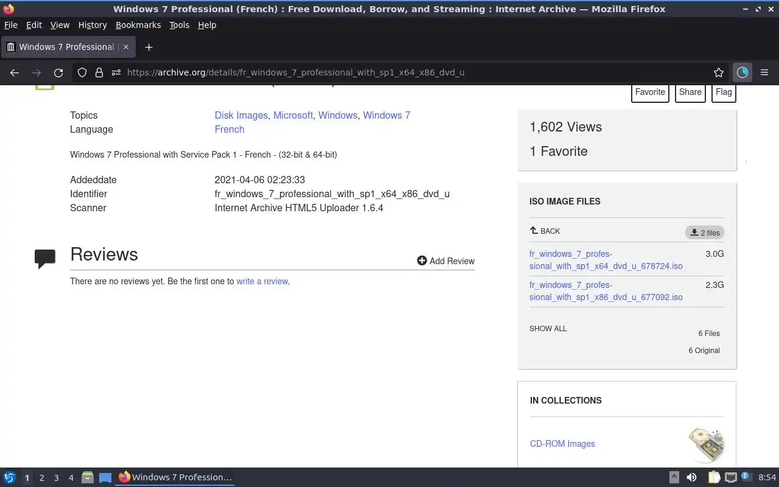Expand the SHOW ALL files link

point(548,329)
